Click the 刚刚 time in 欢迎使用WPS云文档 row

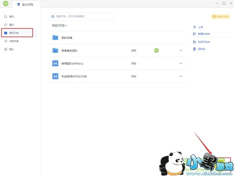click(134, 76)
